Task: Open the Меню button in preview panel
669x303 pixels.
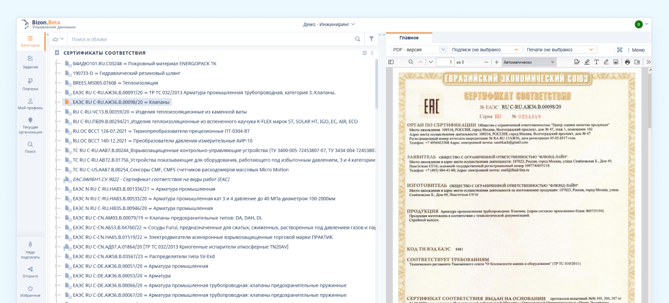Action: click(637, 50)
